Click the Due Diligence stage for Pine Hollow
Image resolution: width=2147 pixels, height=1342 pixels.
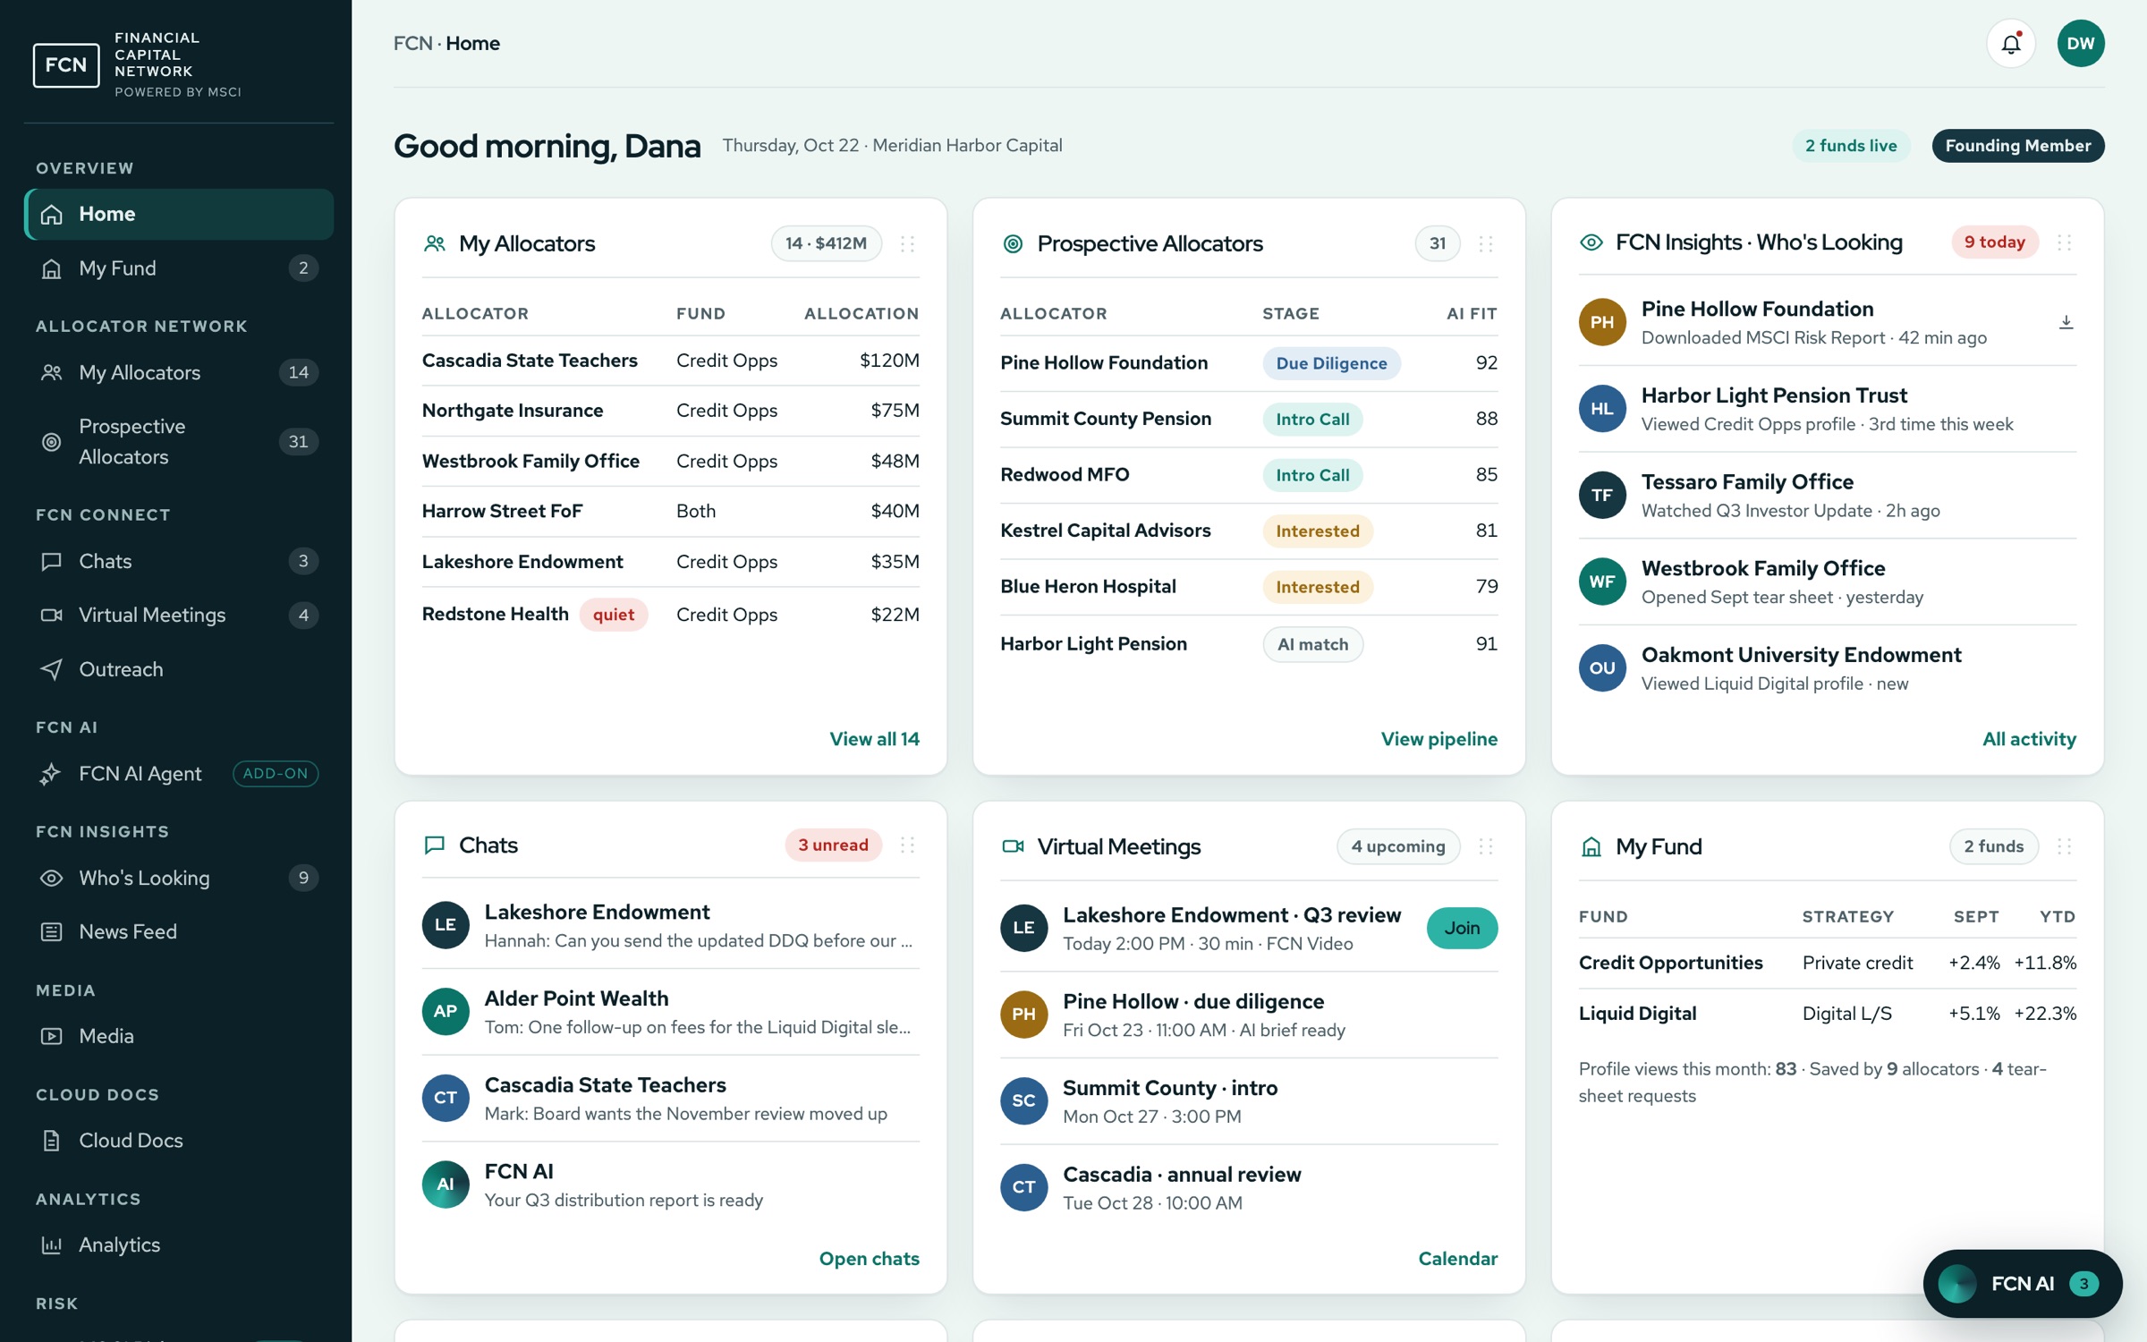(x=1331, y=363)
